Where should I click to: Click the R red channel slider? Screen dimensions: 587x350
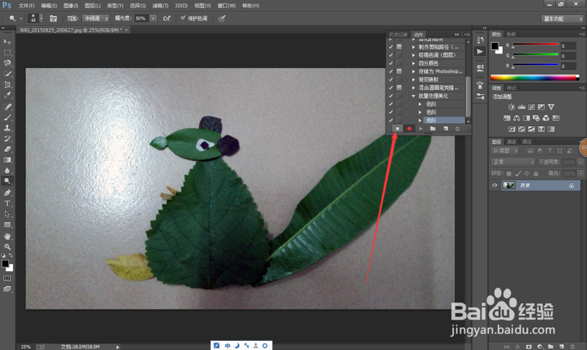pyautogui.click(x=535, y=45)
